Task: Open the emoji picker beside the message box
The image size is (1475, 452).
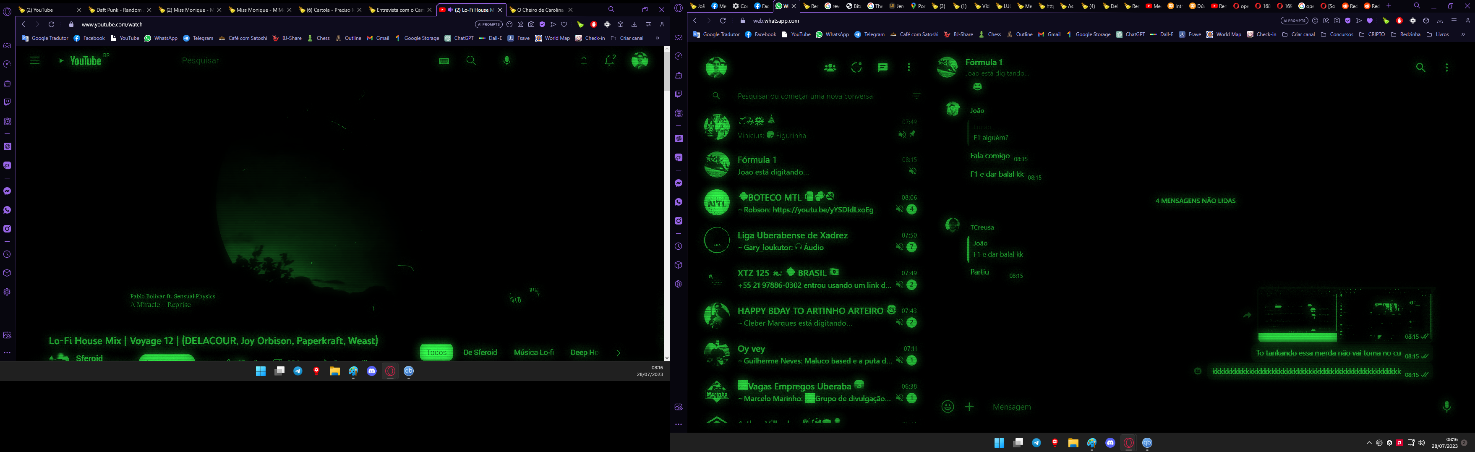Action: [948, 407]
